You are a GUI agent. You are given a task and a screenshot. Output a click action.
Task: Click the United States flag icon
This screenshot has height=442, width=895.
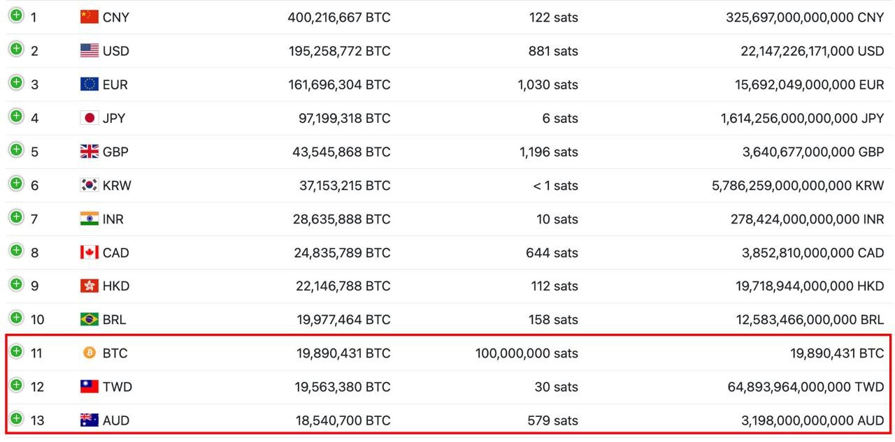89,50
